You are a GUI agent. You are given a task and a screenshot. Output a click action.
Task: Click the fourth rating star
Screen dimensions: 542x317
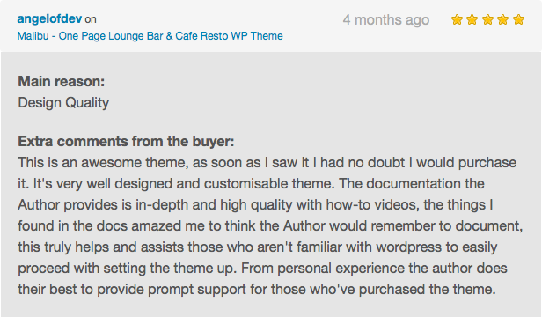click(502, 19)
